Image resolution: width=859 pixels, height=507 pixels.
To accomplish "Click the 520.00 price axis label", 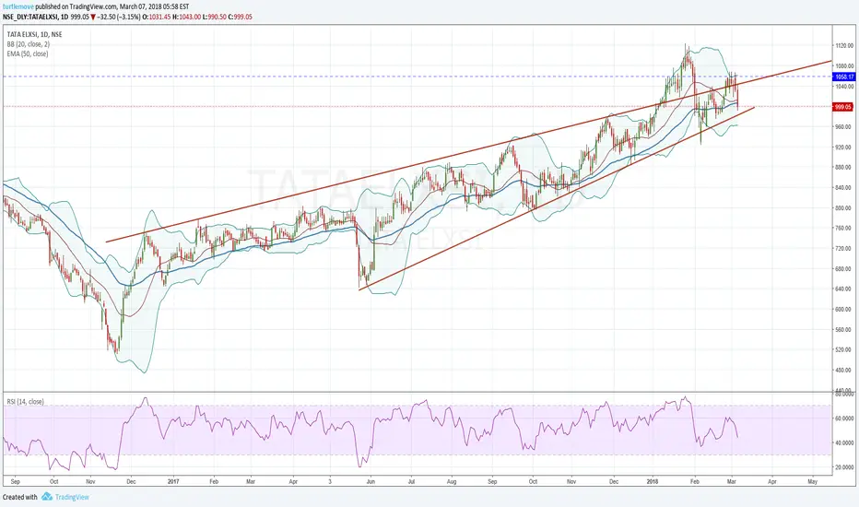I will click(x=844, y=350).
